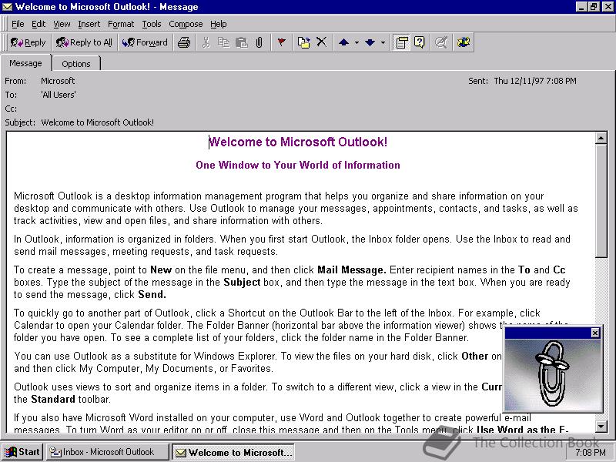616x462 pixels.
Task: Open the Insert menu
Action: [x=89, y=24]
